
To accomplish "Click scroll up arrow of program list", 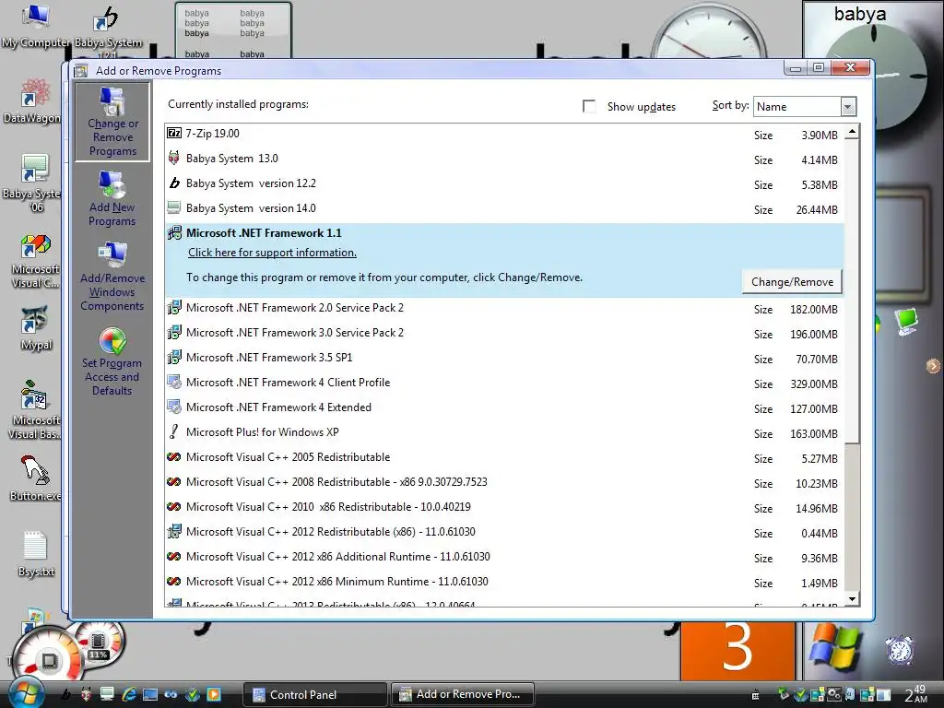I will pos(852,132).
